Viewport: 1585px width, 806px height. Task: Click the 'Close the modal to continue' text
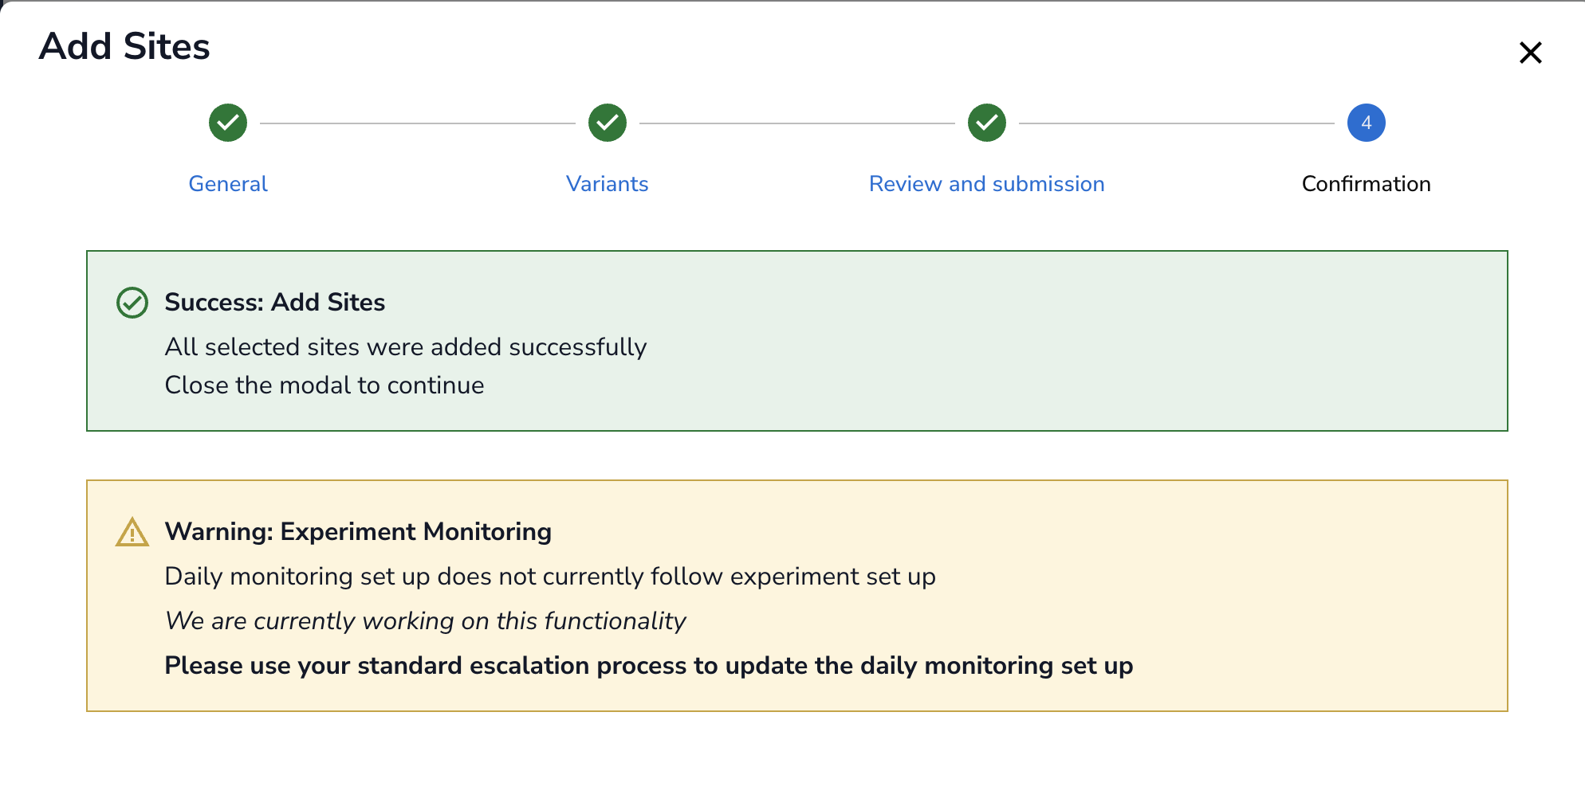(324, 385)
